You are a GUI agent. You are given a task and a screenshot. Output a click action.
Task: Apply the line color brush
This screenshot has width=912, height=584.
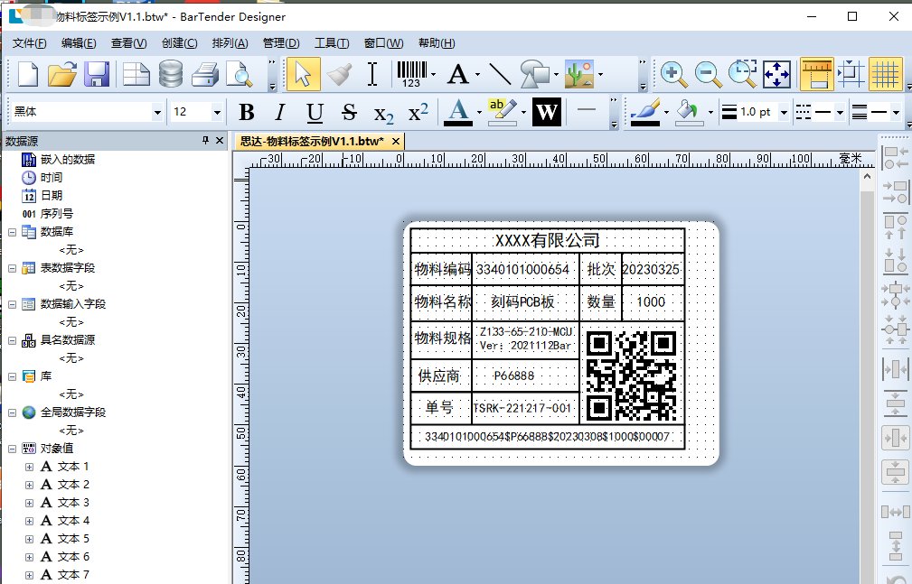coord(645,112)
